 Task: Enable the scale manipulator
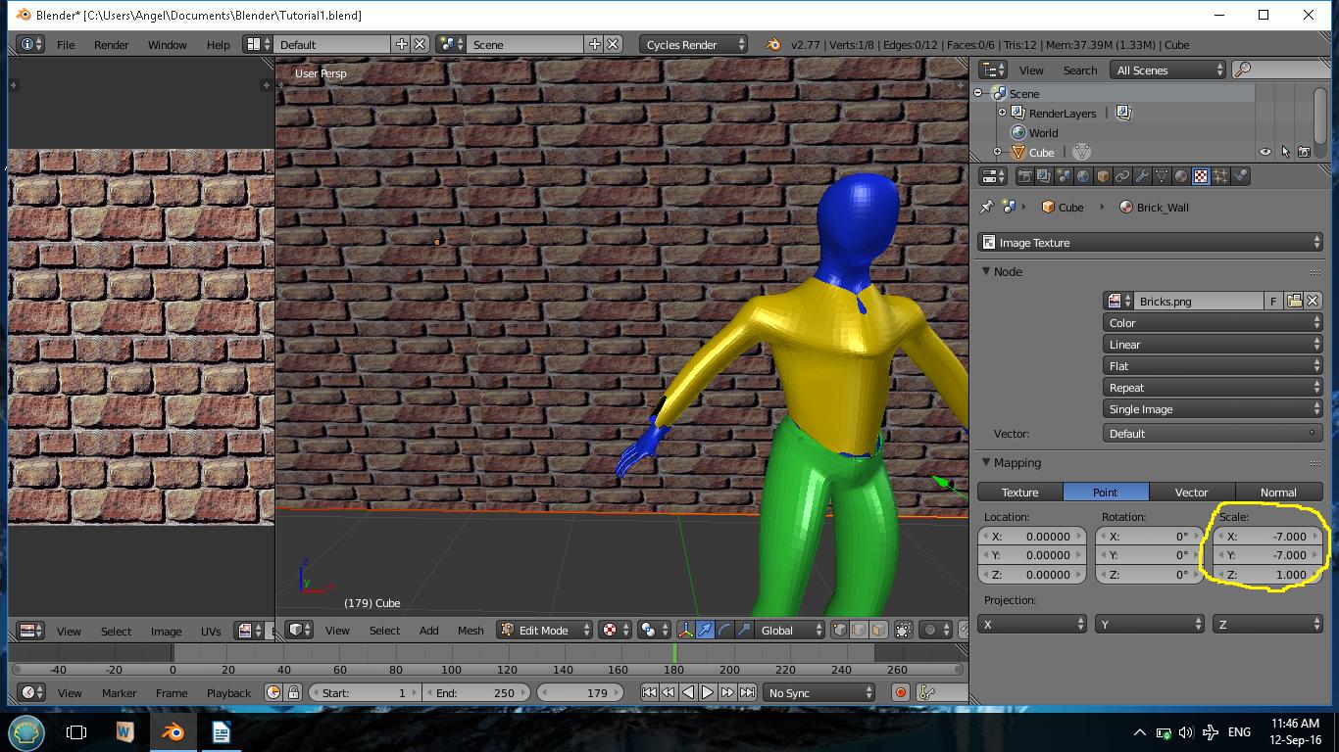pyautogui.click(x=744, y=631)
